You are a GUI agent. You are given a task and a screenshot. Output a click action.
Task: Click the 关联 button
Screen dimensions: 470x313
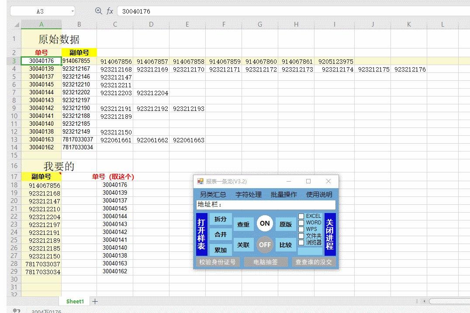tap(243, 245)
